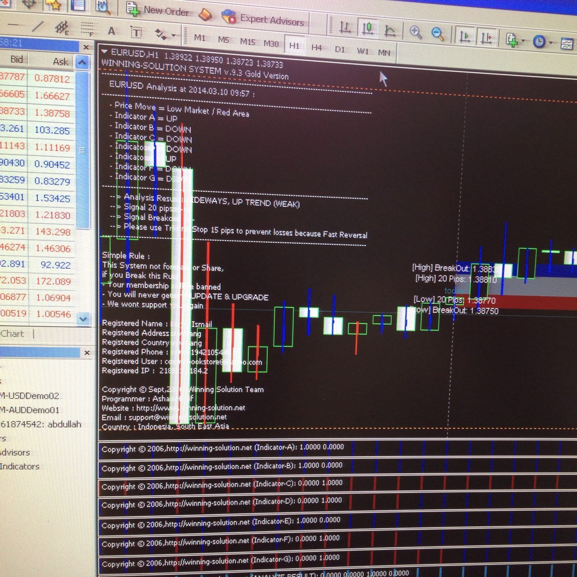577x577 pixels.
Task: Switch timeframe to D1
Action: [x=340, y=49]
